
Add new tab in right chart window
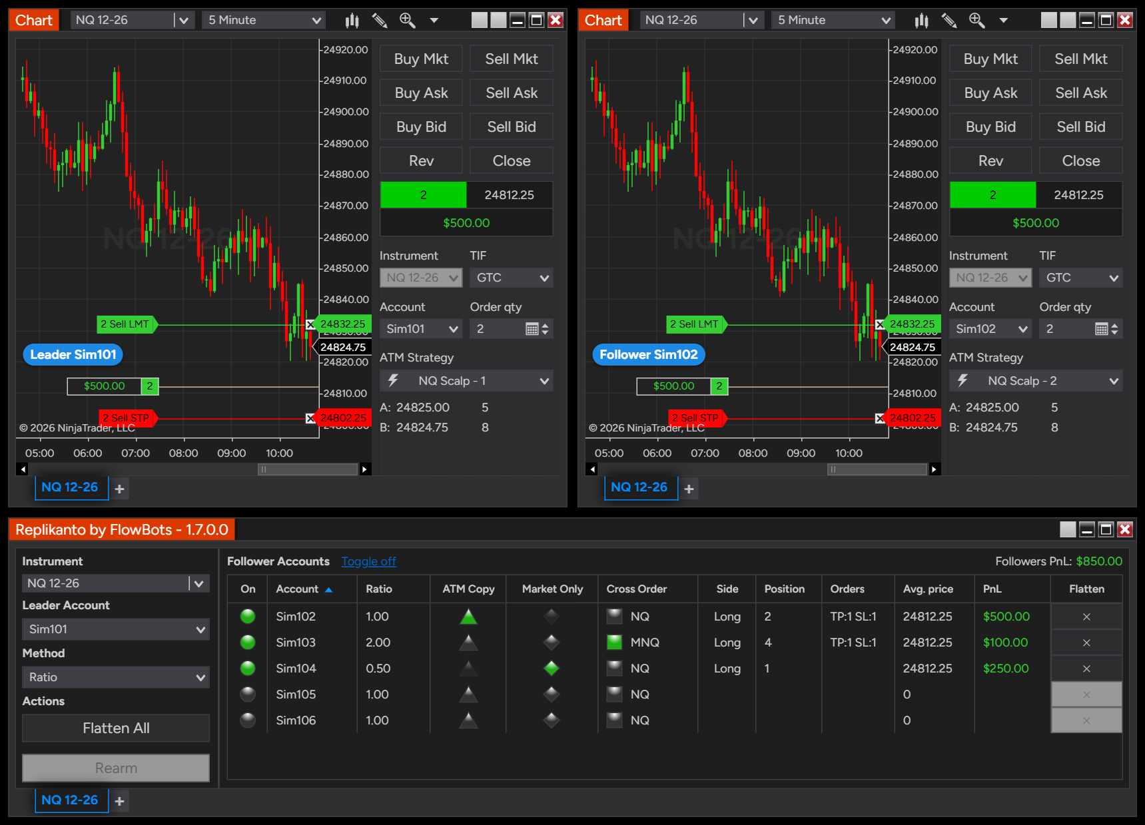click(x=689, y=489)
